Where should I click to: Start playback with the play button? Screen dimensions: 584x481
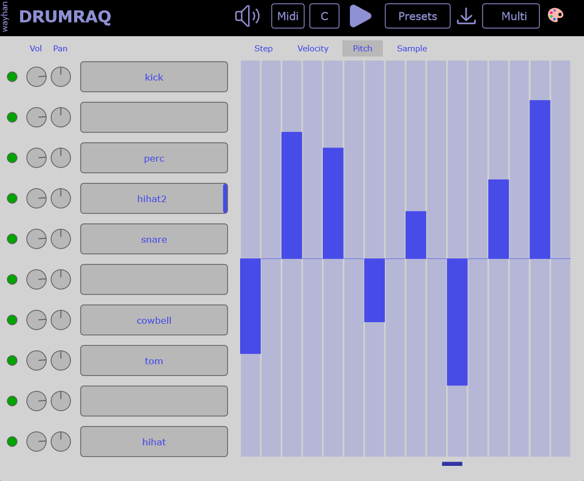[x=360, y=16]
